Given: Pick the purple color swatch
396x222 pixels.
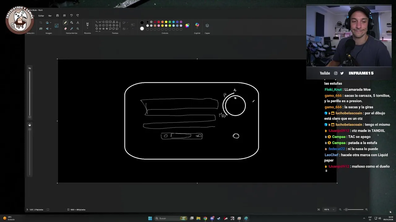Looking at the screenshot, I should tap(181, 22).
